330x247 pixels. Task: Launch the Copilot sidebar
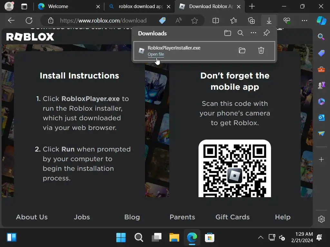[321, 21]
